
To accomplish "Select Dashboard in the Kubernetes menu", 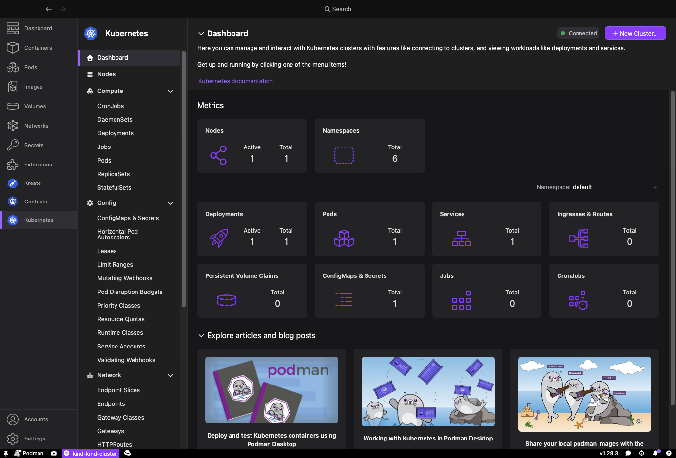I will (x=129, y=57).
